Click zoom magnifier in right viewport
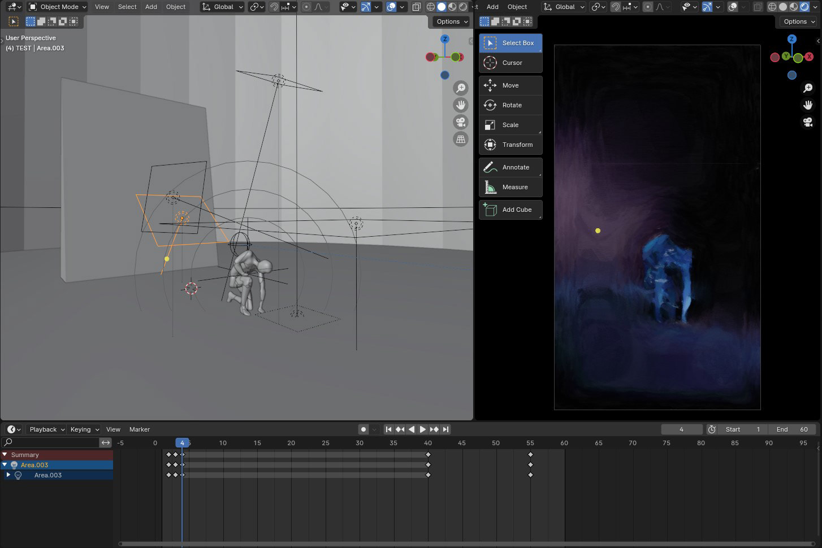Screen dimensions: 822x548 [808, 88]
